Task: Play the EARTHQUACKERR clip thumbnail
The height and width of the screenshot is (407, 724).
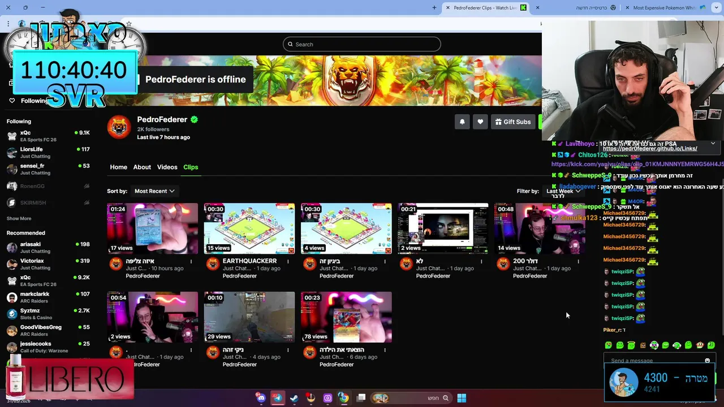Action: pos(249,228)
